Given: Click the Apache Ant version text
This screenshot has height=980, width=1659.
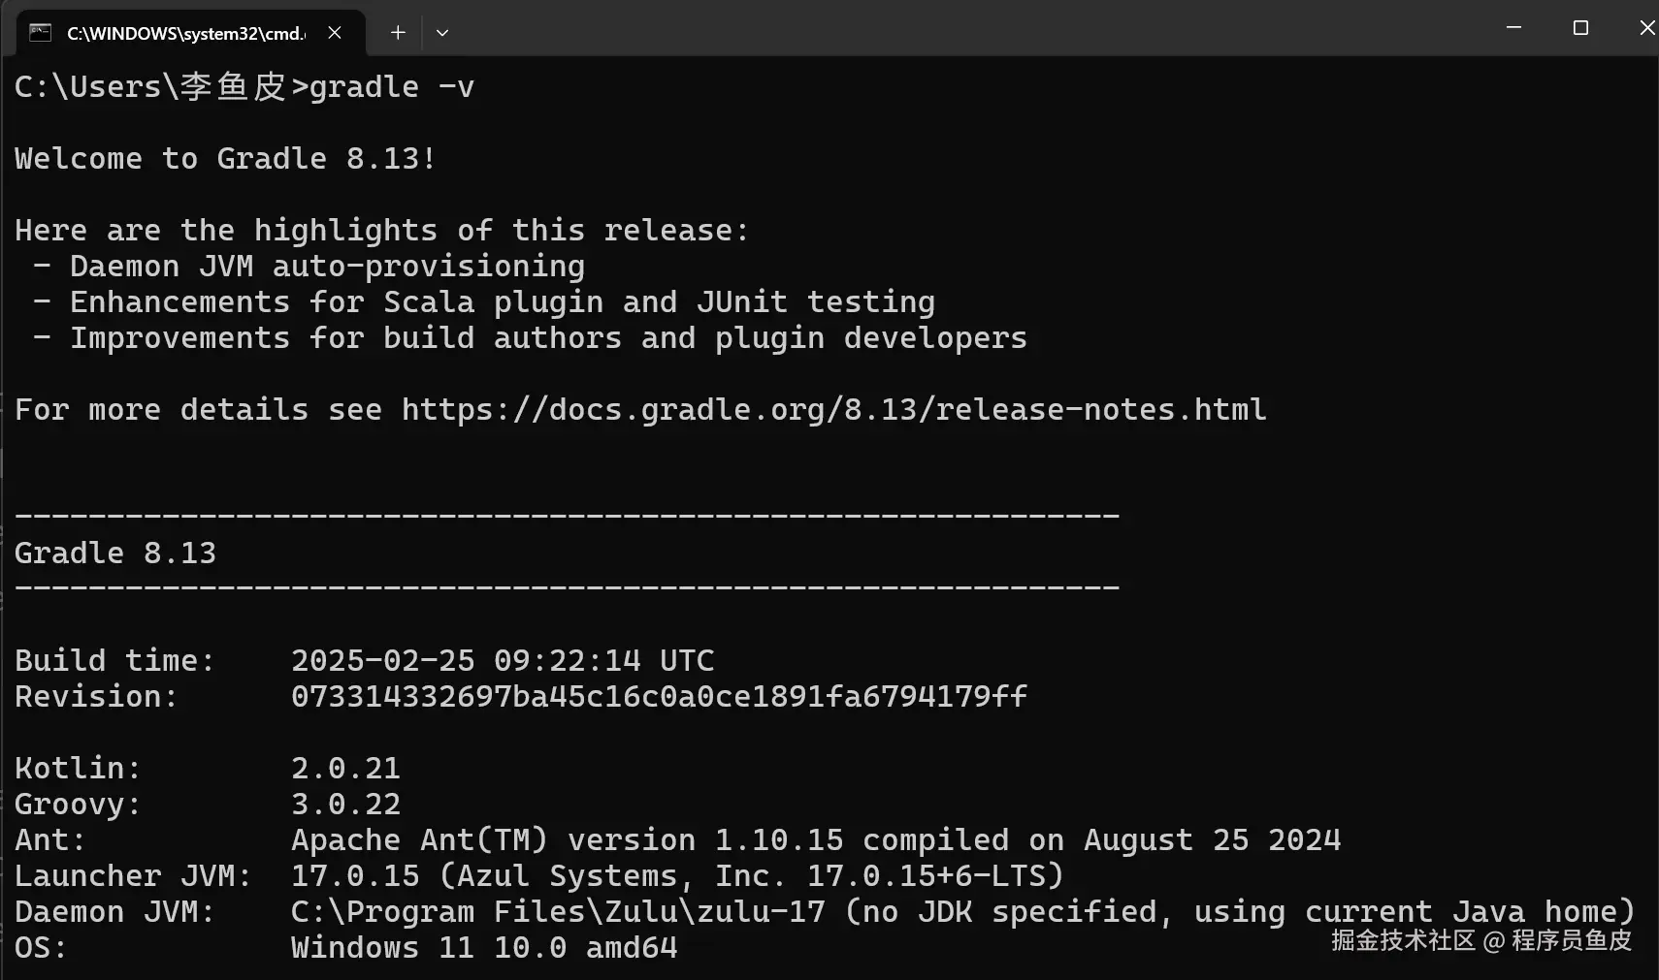Looking at the screenshot, I should 815,840.
